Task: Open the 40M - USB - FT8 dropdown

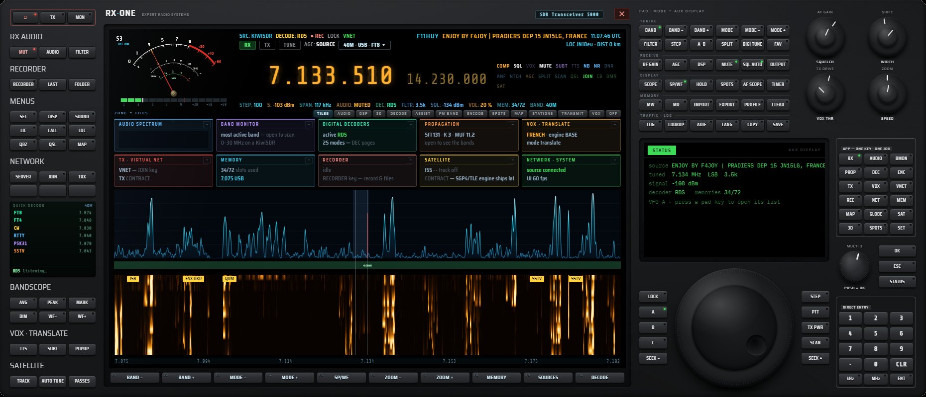Action: (x=364, y=45)
